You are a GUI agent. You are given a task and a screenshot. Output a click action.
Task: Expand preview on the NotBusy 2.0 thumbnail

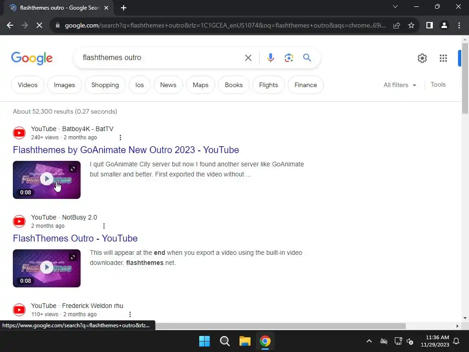point(73,257)
